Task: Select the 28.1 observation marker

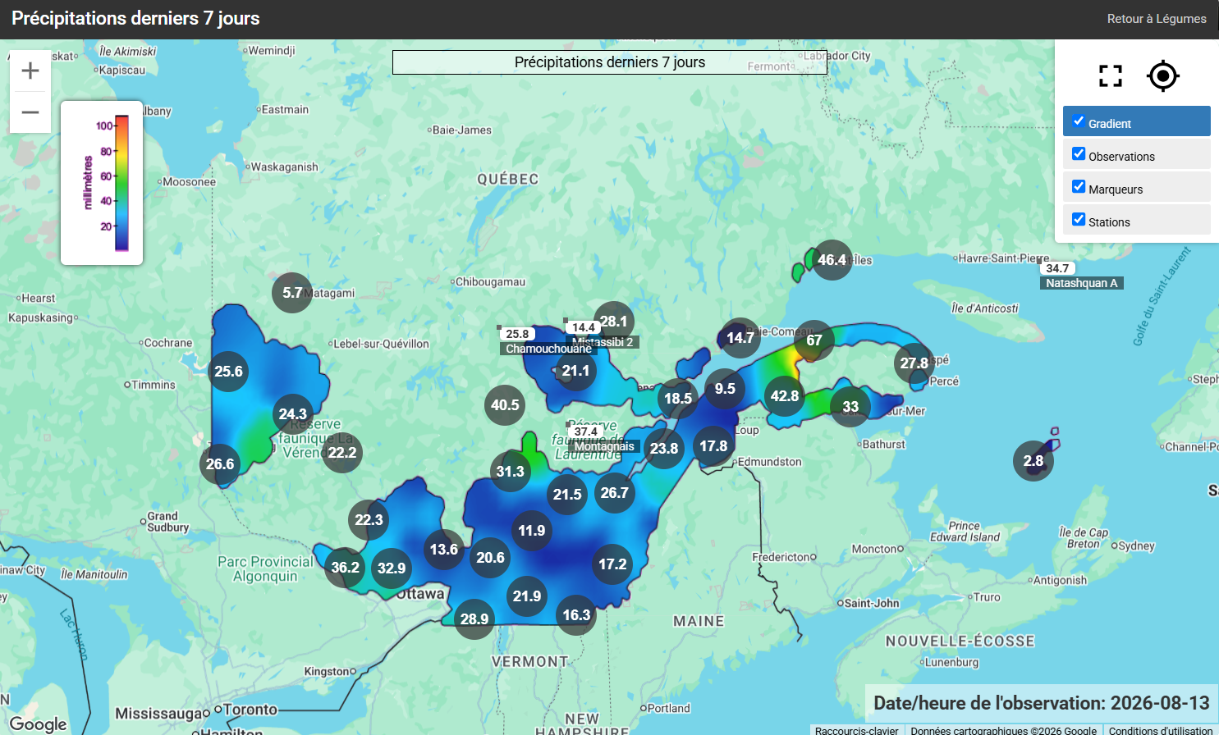Action: tap(613, 322)
